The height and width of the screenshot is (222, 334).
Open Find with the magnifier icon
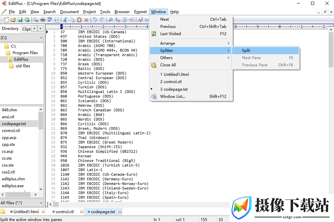111,20
